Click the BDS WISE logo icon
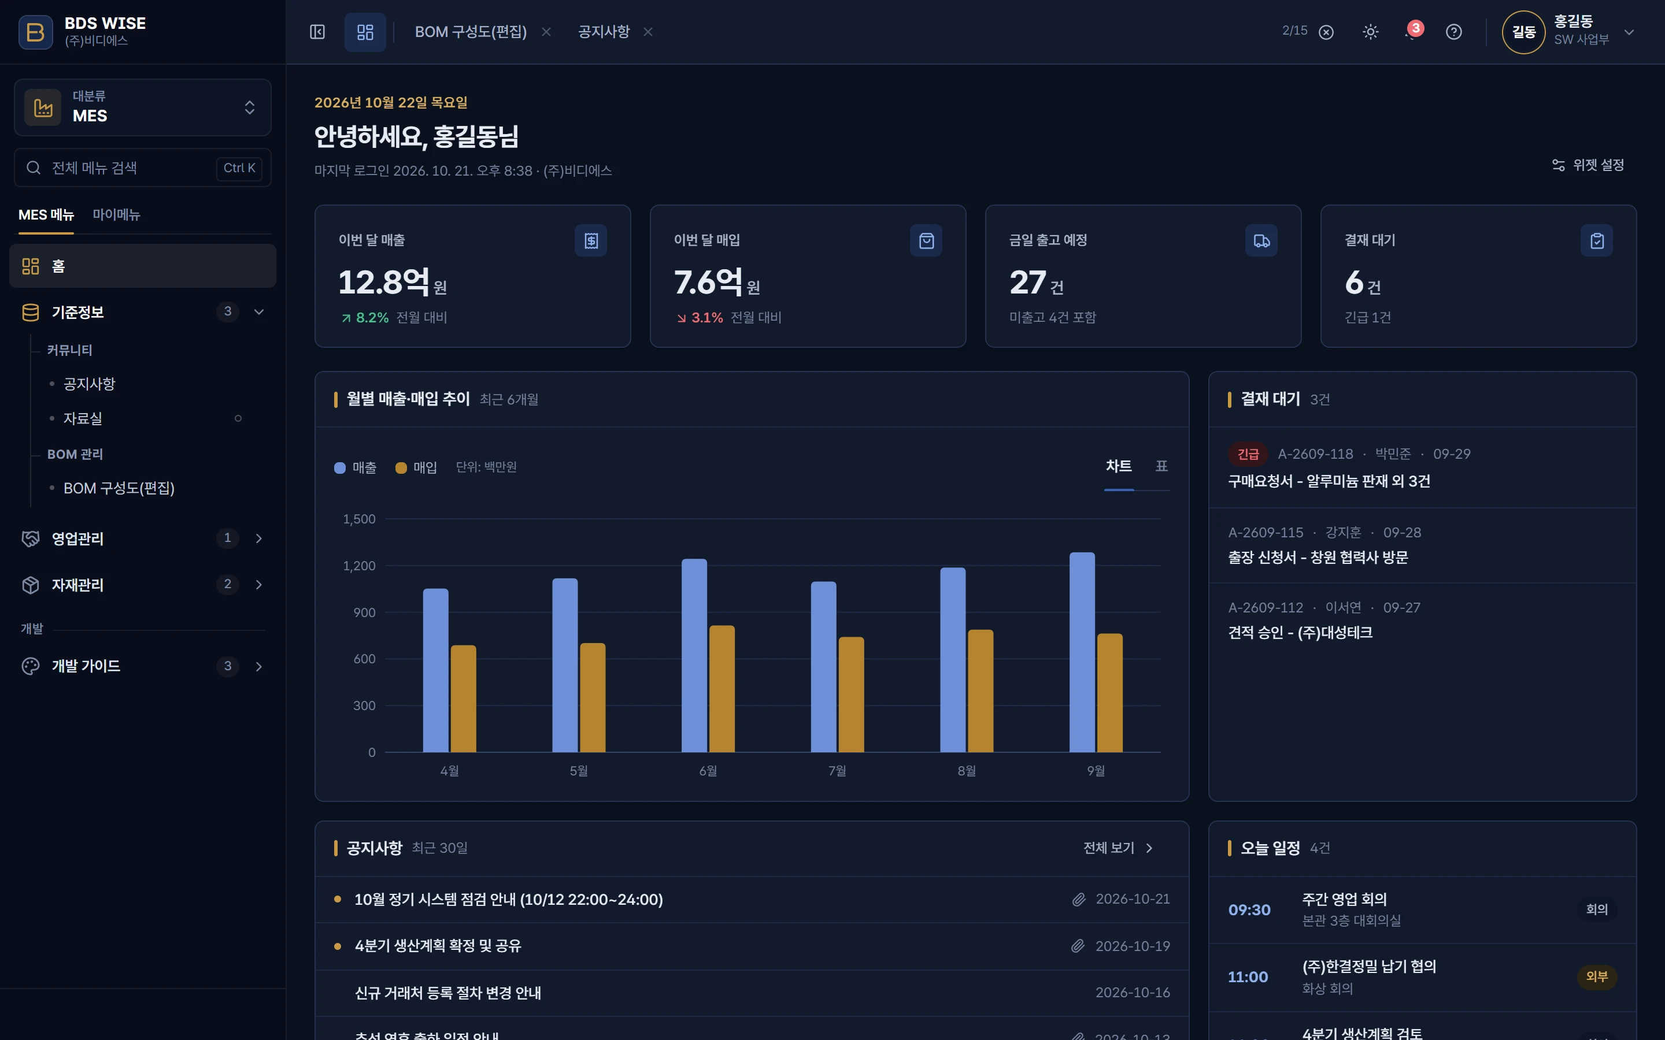The height and width of the screenshot is (1040, 1665). [35, 32]
